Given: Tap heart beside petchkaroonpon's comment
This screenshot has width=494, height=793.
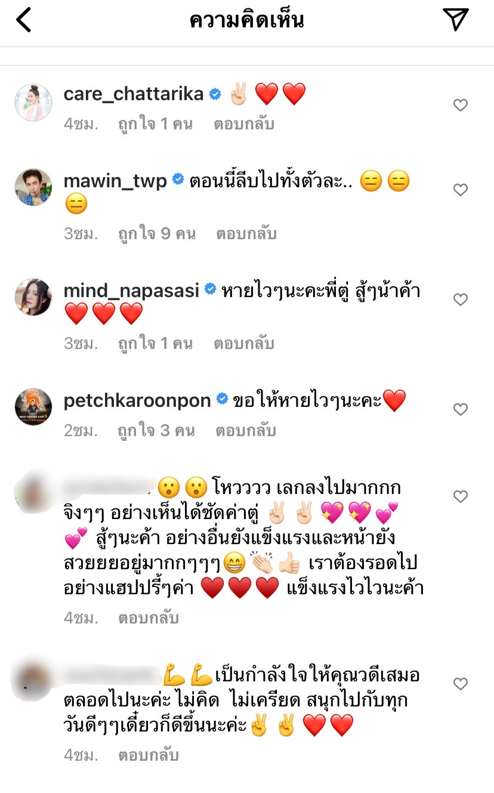Looking at the screenshot, I should [460, 409].
